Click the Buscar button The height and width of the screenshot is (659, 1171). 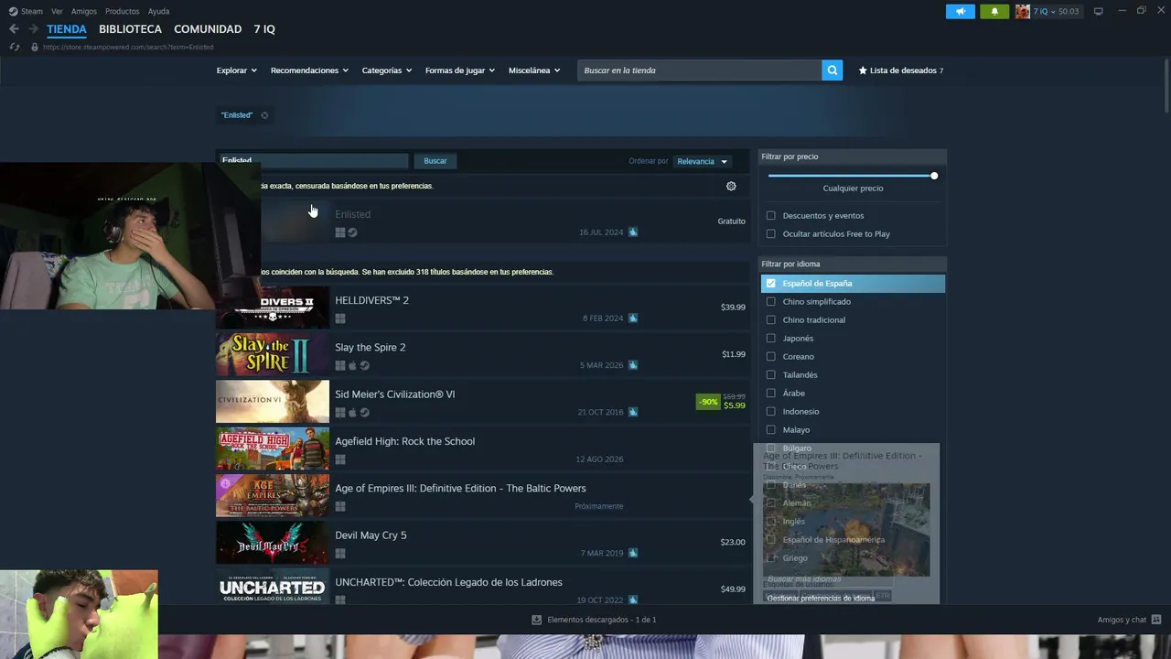click(435, 161)
